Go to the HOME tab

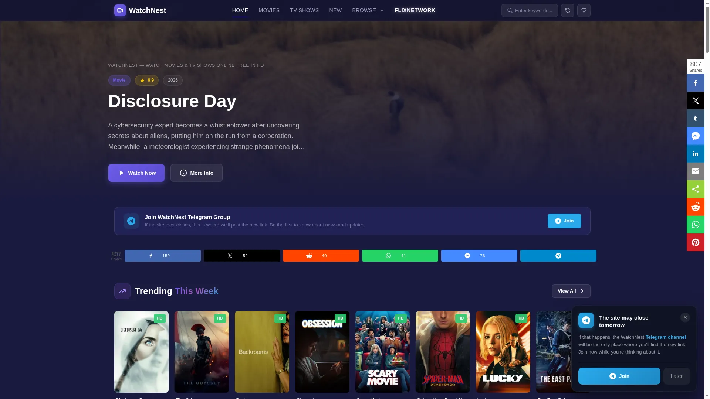(x=240, y=10)
